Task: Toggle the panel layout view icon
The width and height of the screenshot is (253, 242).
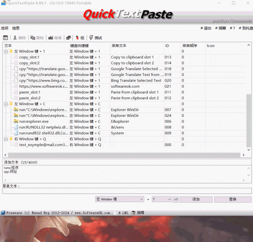Action: tap(5, 38)
